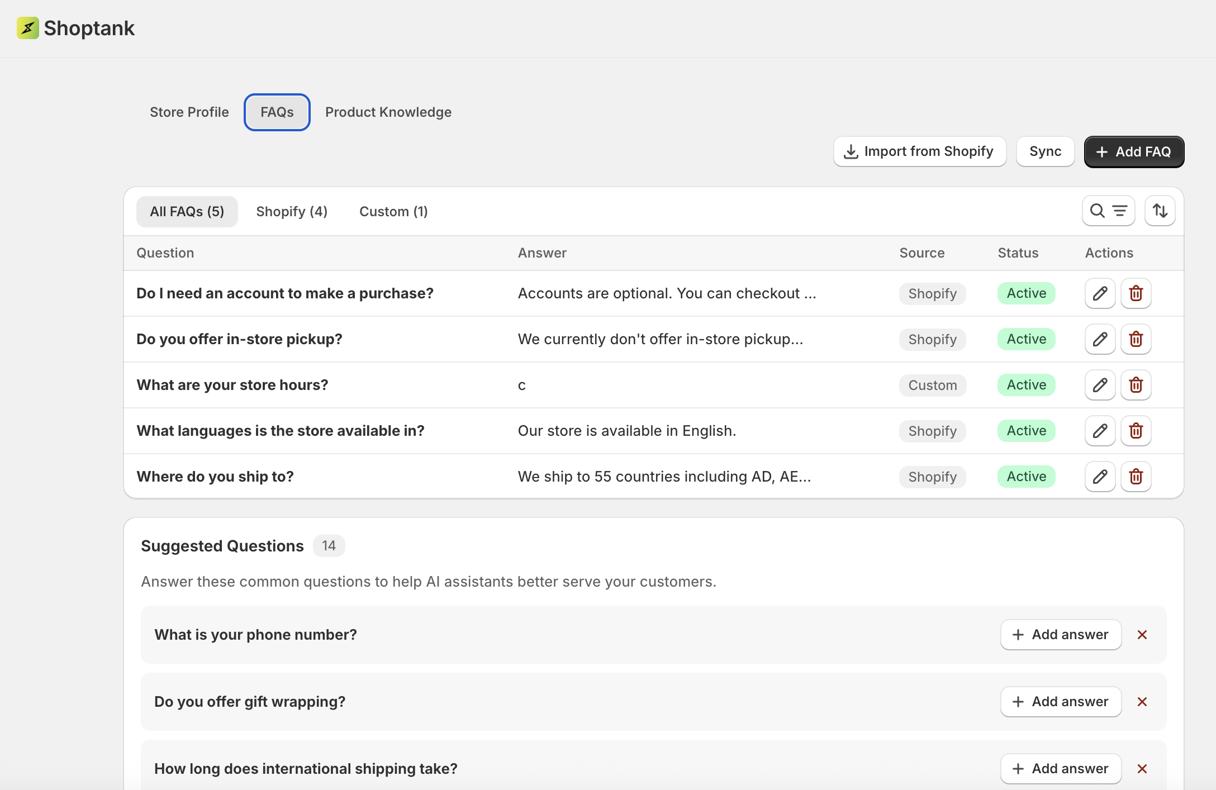Delete the in-store pickup FAQ

[1136, 339]
